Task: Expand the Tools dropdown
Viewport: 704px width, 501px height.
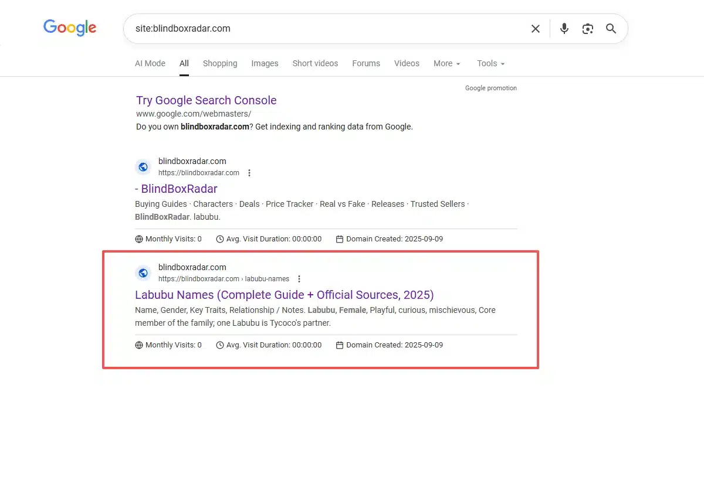Action: (490, 63)
